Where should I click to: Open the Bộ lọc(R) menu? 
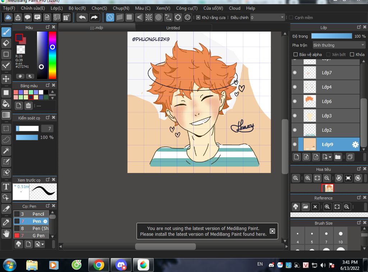[x=77, y=8]
